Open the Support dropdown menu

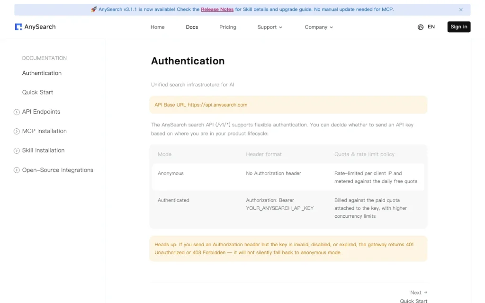[x=269, y=27]
